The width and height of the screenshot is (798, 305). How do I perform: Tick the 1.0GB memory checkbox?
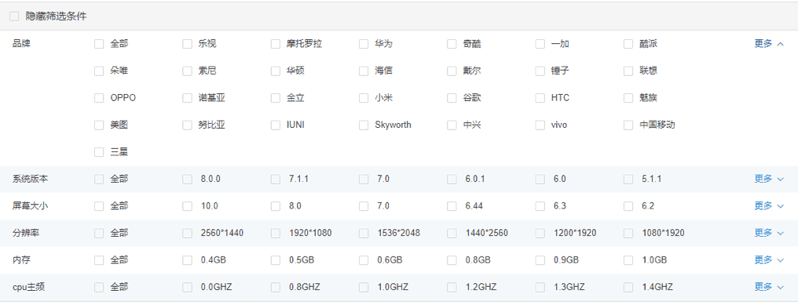(628, 260)
